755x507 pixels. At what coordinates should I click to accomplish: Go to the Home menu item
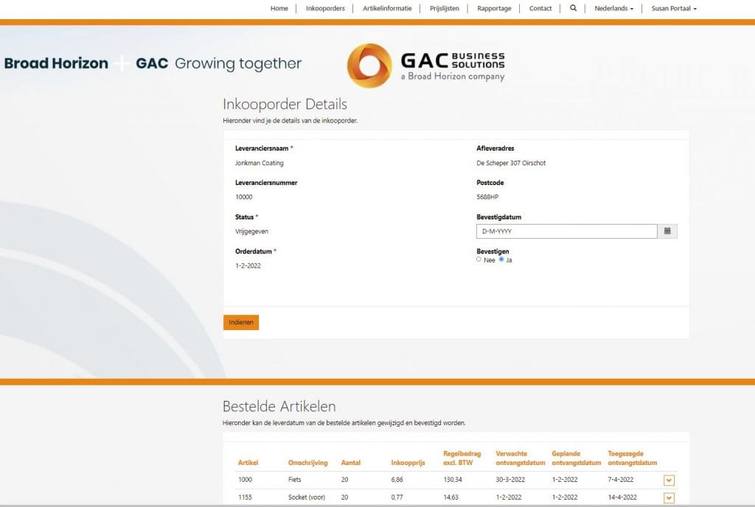tap(279, 8)
